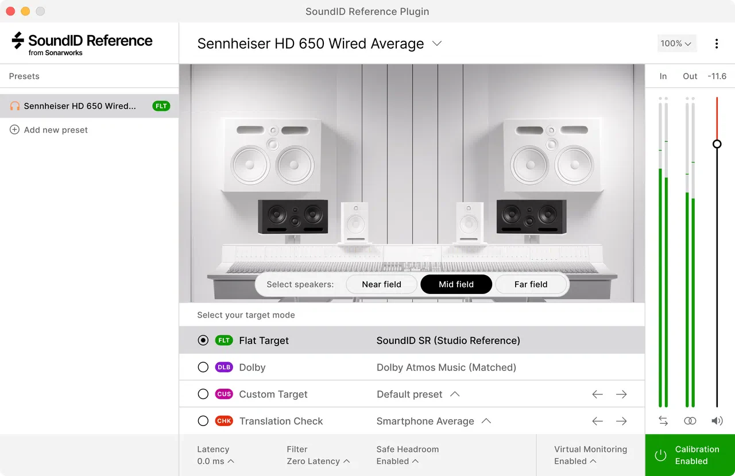Click the output volume slider handle

717,144
